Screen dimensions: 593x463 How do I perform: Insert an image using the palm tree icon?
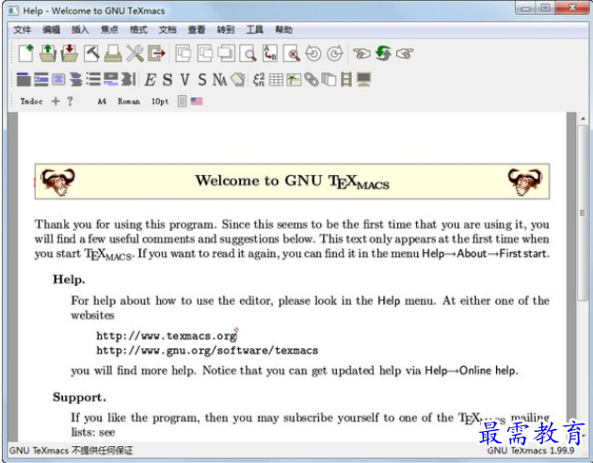(x=294, y=79)
